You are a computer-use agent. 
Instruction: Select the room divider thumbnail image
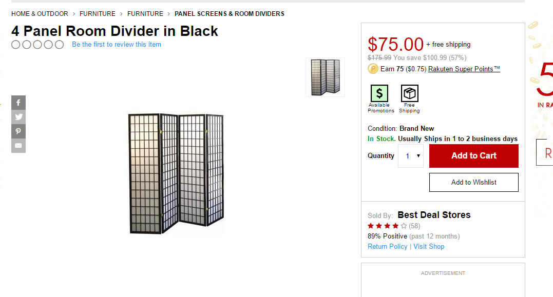325,77
